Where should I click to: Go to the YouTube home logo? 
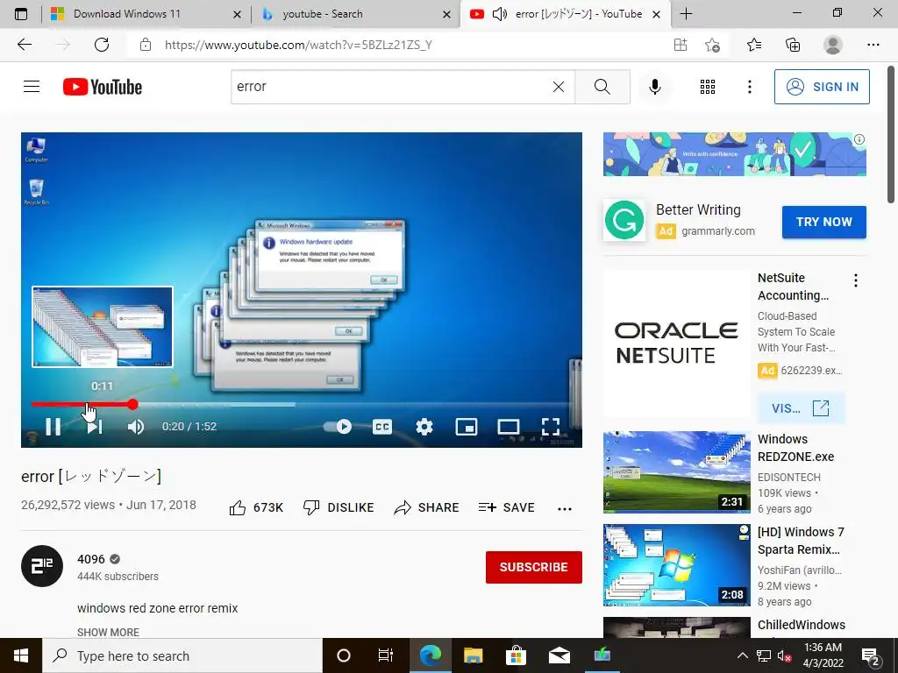click(x=103, y=87)
